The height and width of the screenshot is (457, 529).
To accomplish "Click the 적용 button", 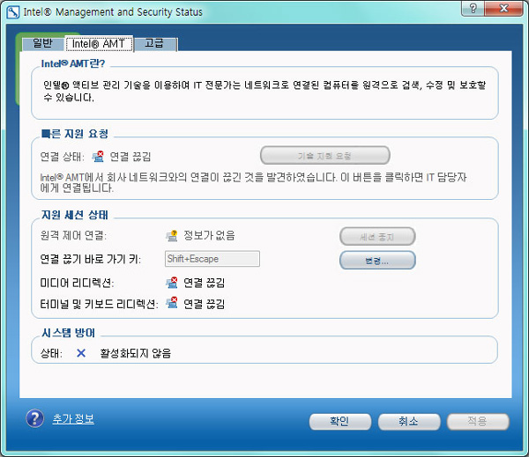I will click(x=478, y=421).
